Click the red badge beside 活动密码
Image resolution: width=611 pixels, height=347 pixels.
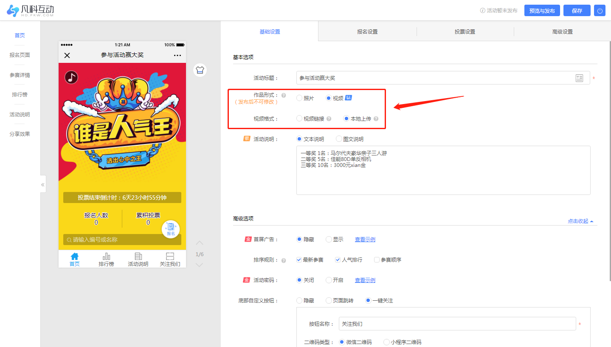[x=246, y=280]
